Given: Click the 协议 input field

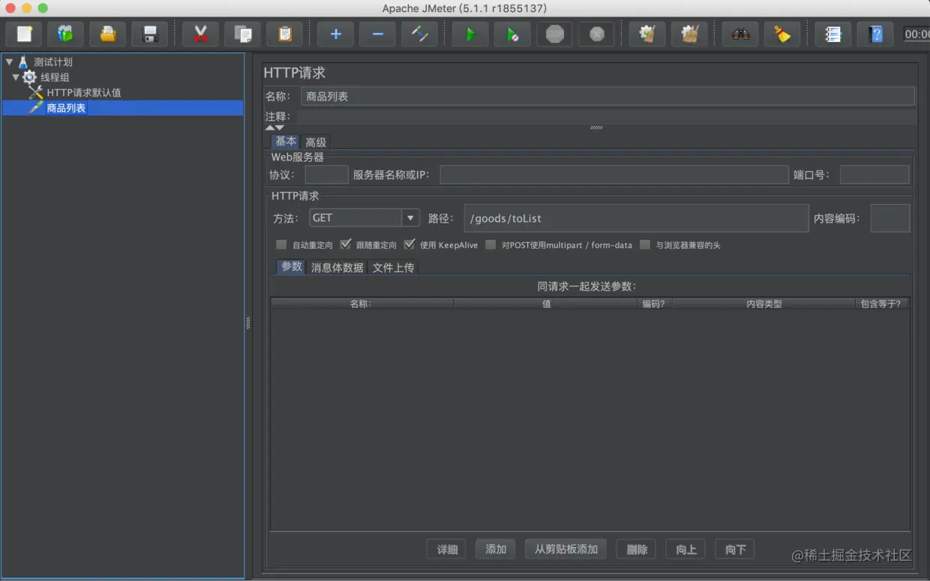Looking at the screenshot, I should tap(327, 175).
